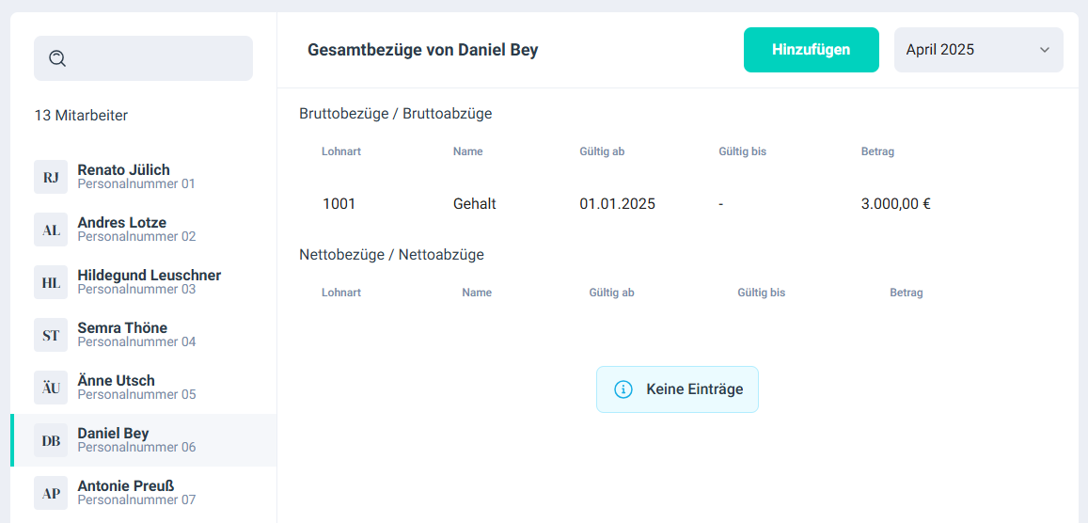Click the RJ avatar for Renato Jülich

51,177
